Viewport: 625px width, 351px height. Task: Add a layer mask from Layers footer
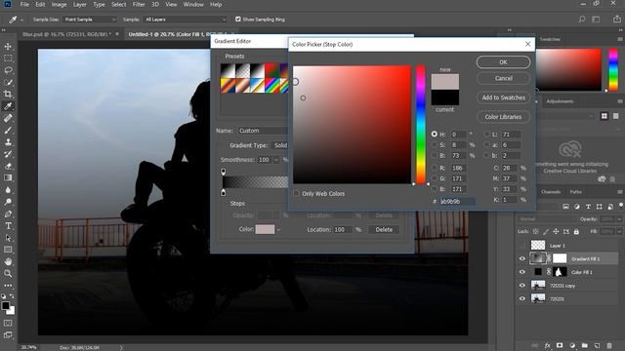click(x=560, y=345)
